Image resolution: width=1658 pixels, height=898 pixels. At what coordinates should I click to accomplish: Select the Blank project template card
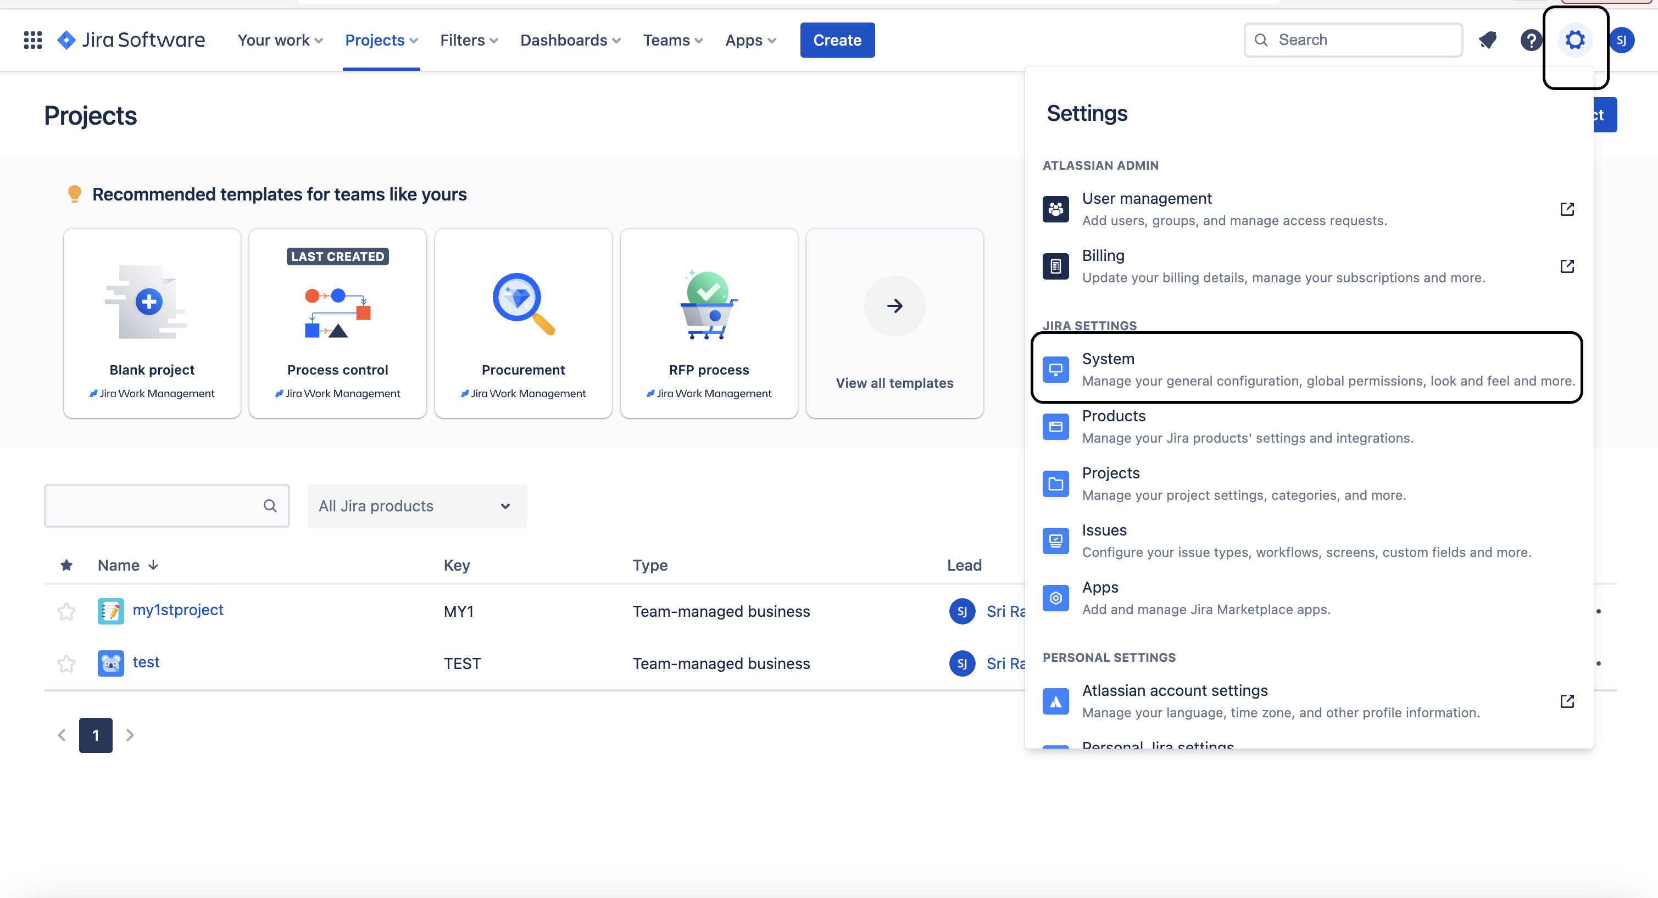tap(152, 323)
